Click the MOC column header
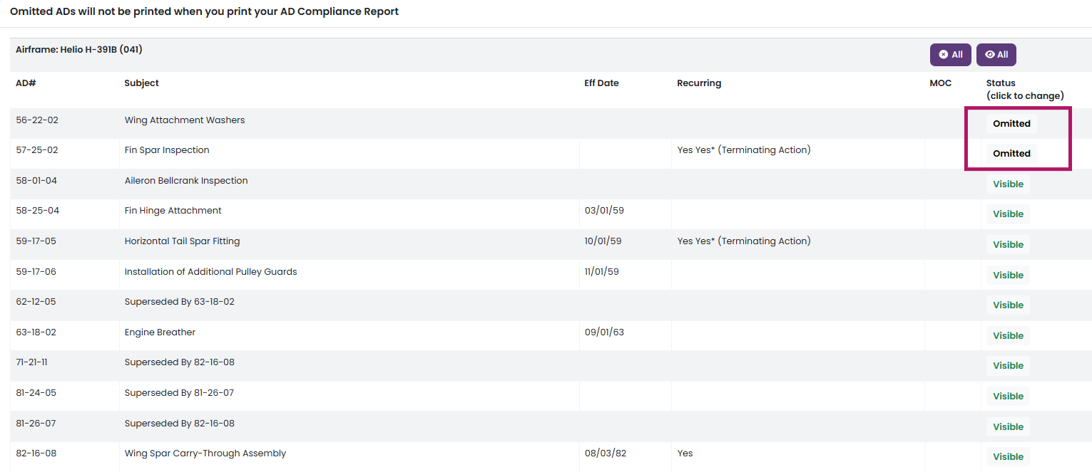The height and width of the screenshot is (472, 1092). [x=940, y=83]
